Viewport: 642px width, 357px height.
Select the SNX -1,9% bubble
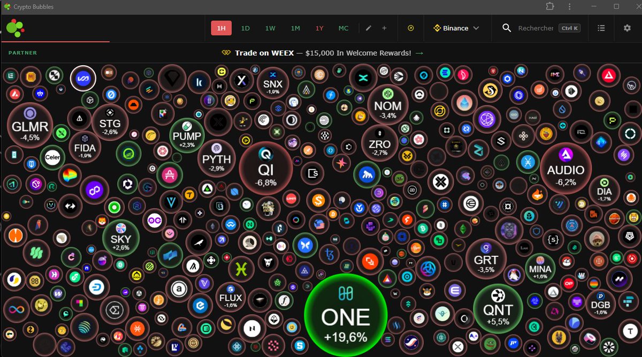pyautogui.click(x=272, y=83)
